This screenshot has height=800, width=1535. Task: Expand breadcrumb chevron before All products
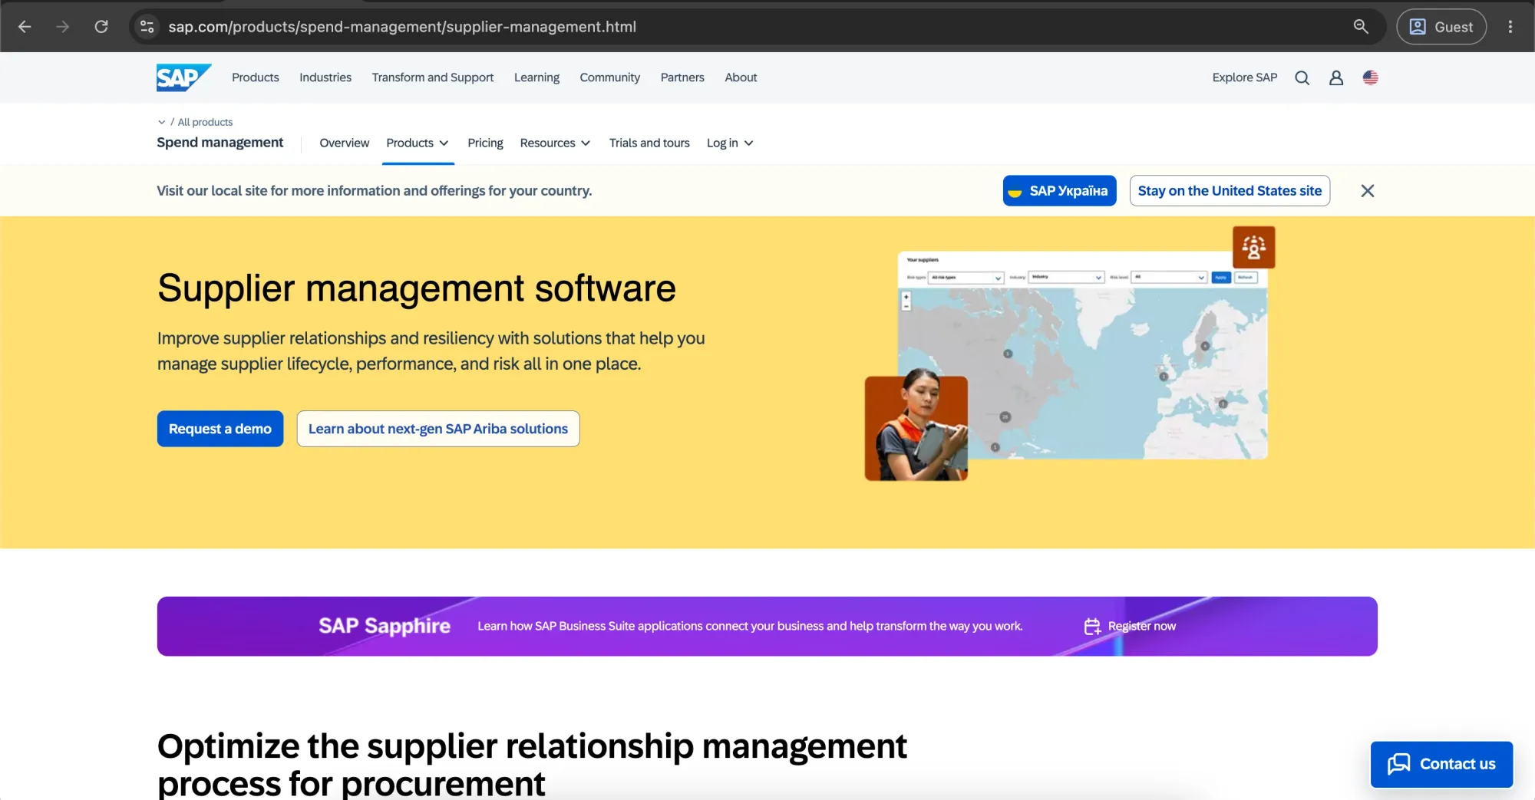point(161,122)
